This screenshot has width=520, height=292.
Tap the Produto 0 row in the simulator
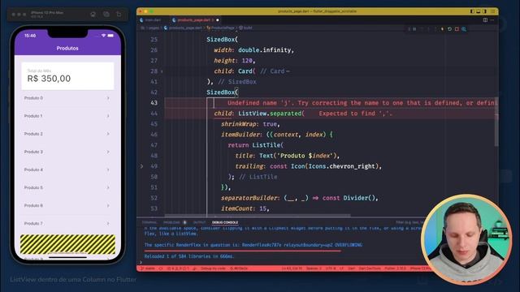tap(67, 98)
